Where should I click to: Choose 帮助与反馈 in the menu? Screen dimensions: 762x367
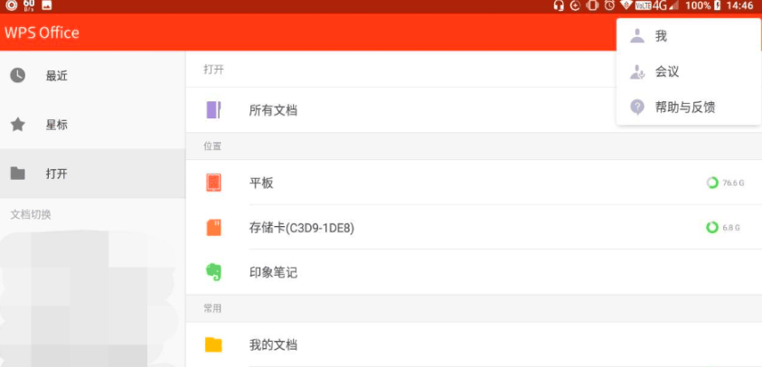689,108
